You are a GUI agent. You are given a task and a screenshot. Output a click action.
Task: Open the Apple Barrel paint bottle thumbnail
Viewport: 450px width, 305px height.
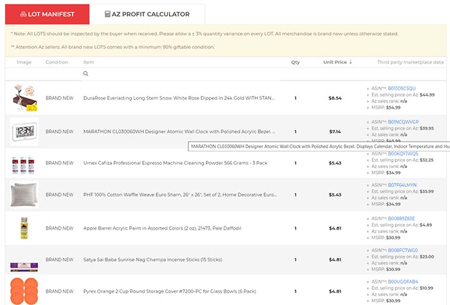[x=24, y=228]
